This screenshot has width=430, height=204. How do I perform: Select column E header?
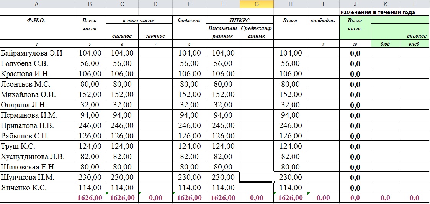click(x=189, y=4)
